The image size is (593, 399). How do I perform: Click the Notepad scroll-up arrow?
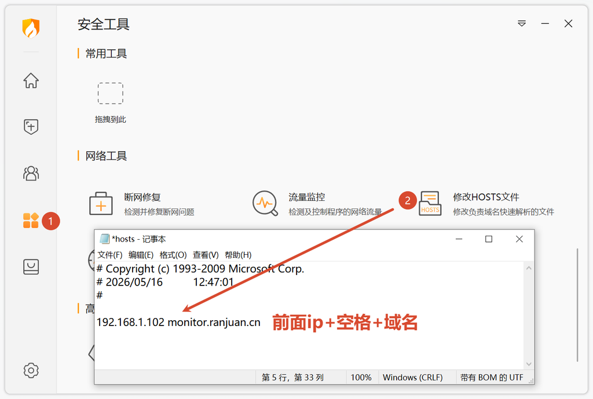[x=529, y=268]
